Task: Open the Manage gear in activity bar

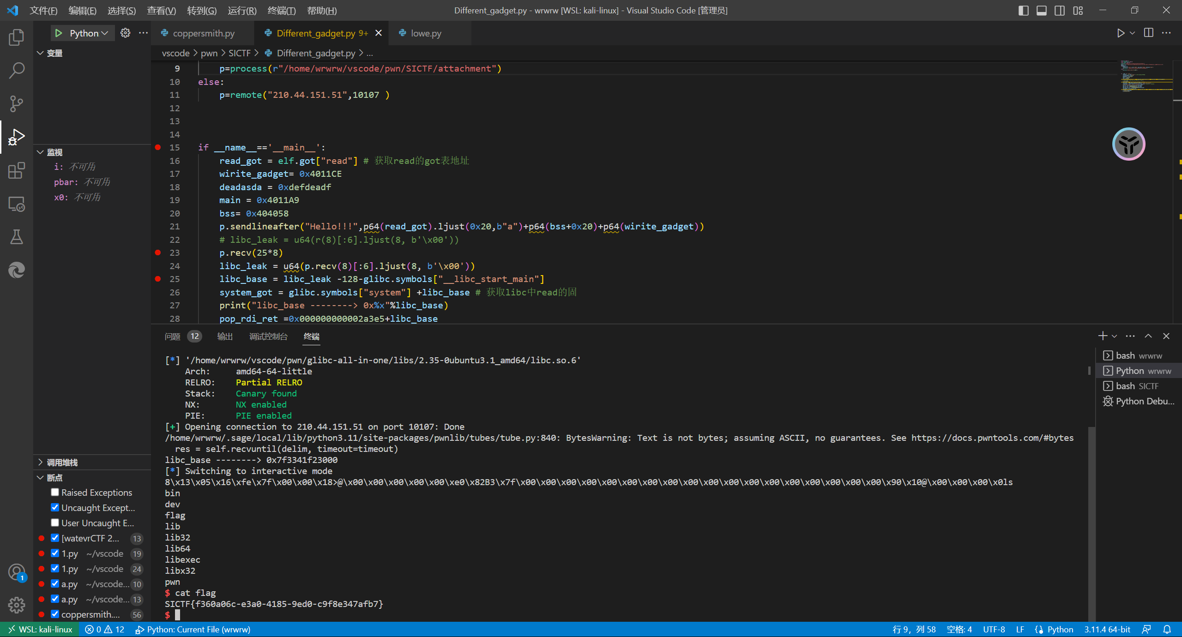Action: (x=17, y=605)
